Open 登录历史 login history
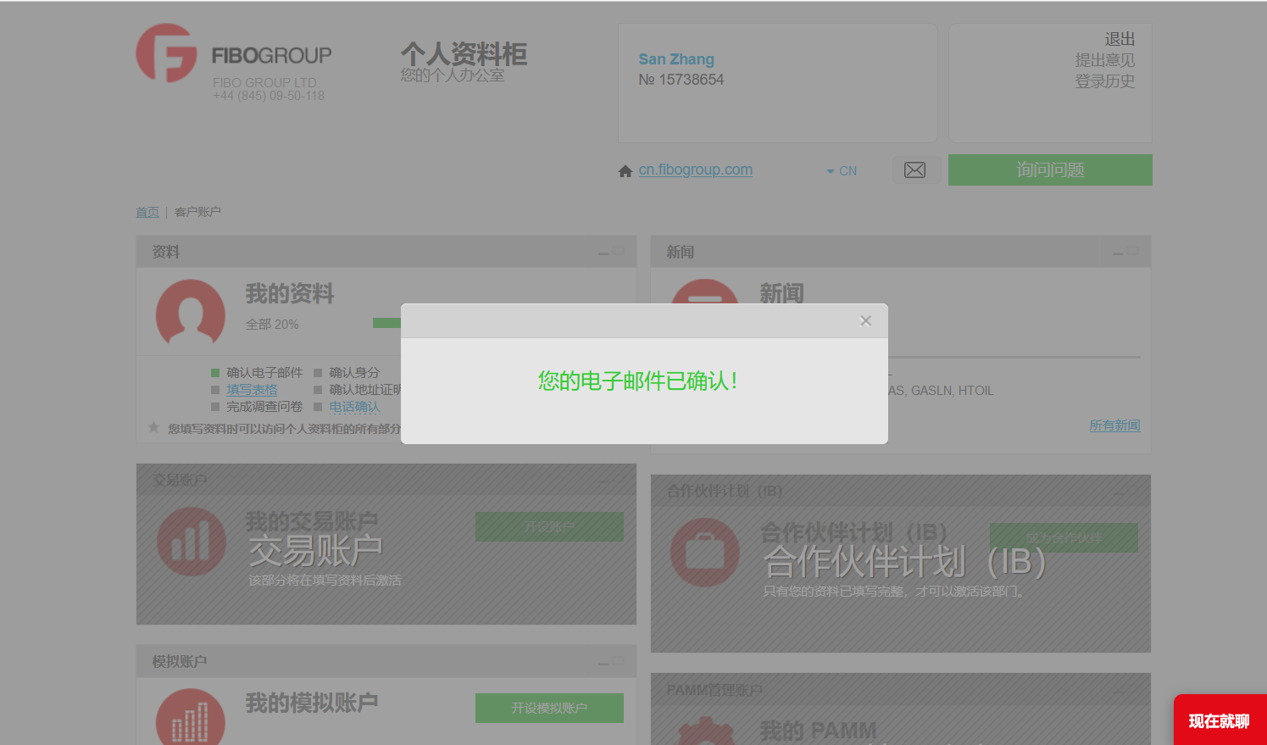Image resolution: width=1267 pixels, height=745 pixels. 1104,81
